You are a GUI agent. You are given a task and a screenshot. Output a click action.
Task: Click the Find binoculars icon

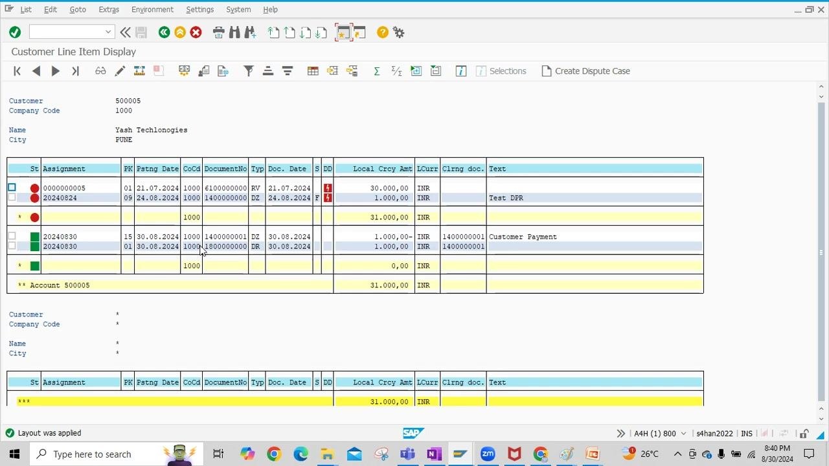[x=234, y=32]
